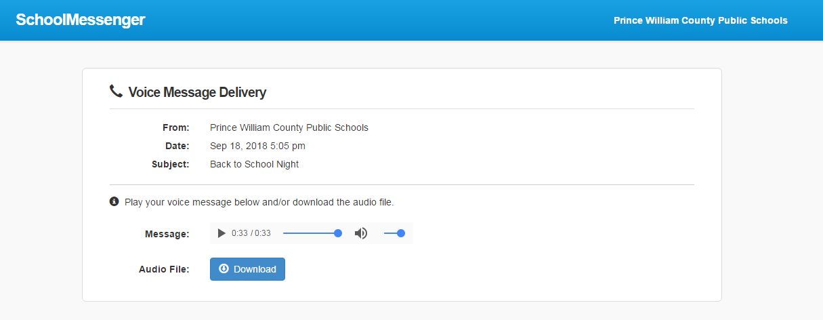Viewport: 823px width, 320px height.
Task: Click the Audio File label
Action: [164, 269]
